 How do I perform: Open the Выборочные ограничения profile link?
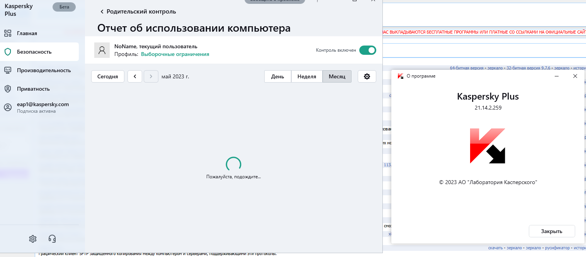[x=175, y=54]
